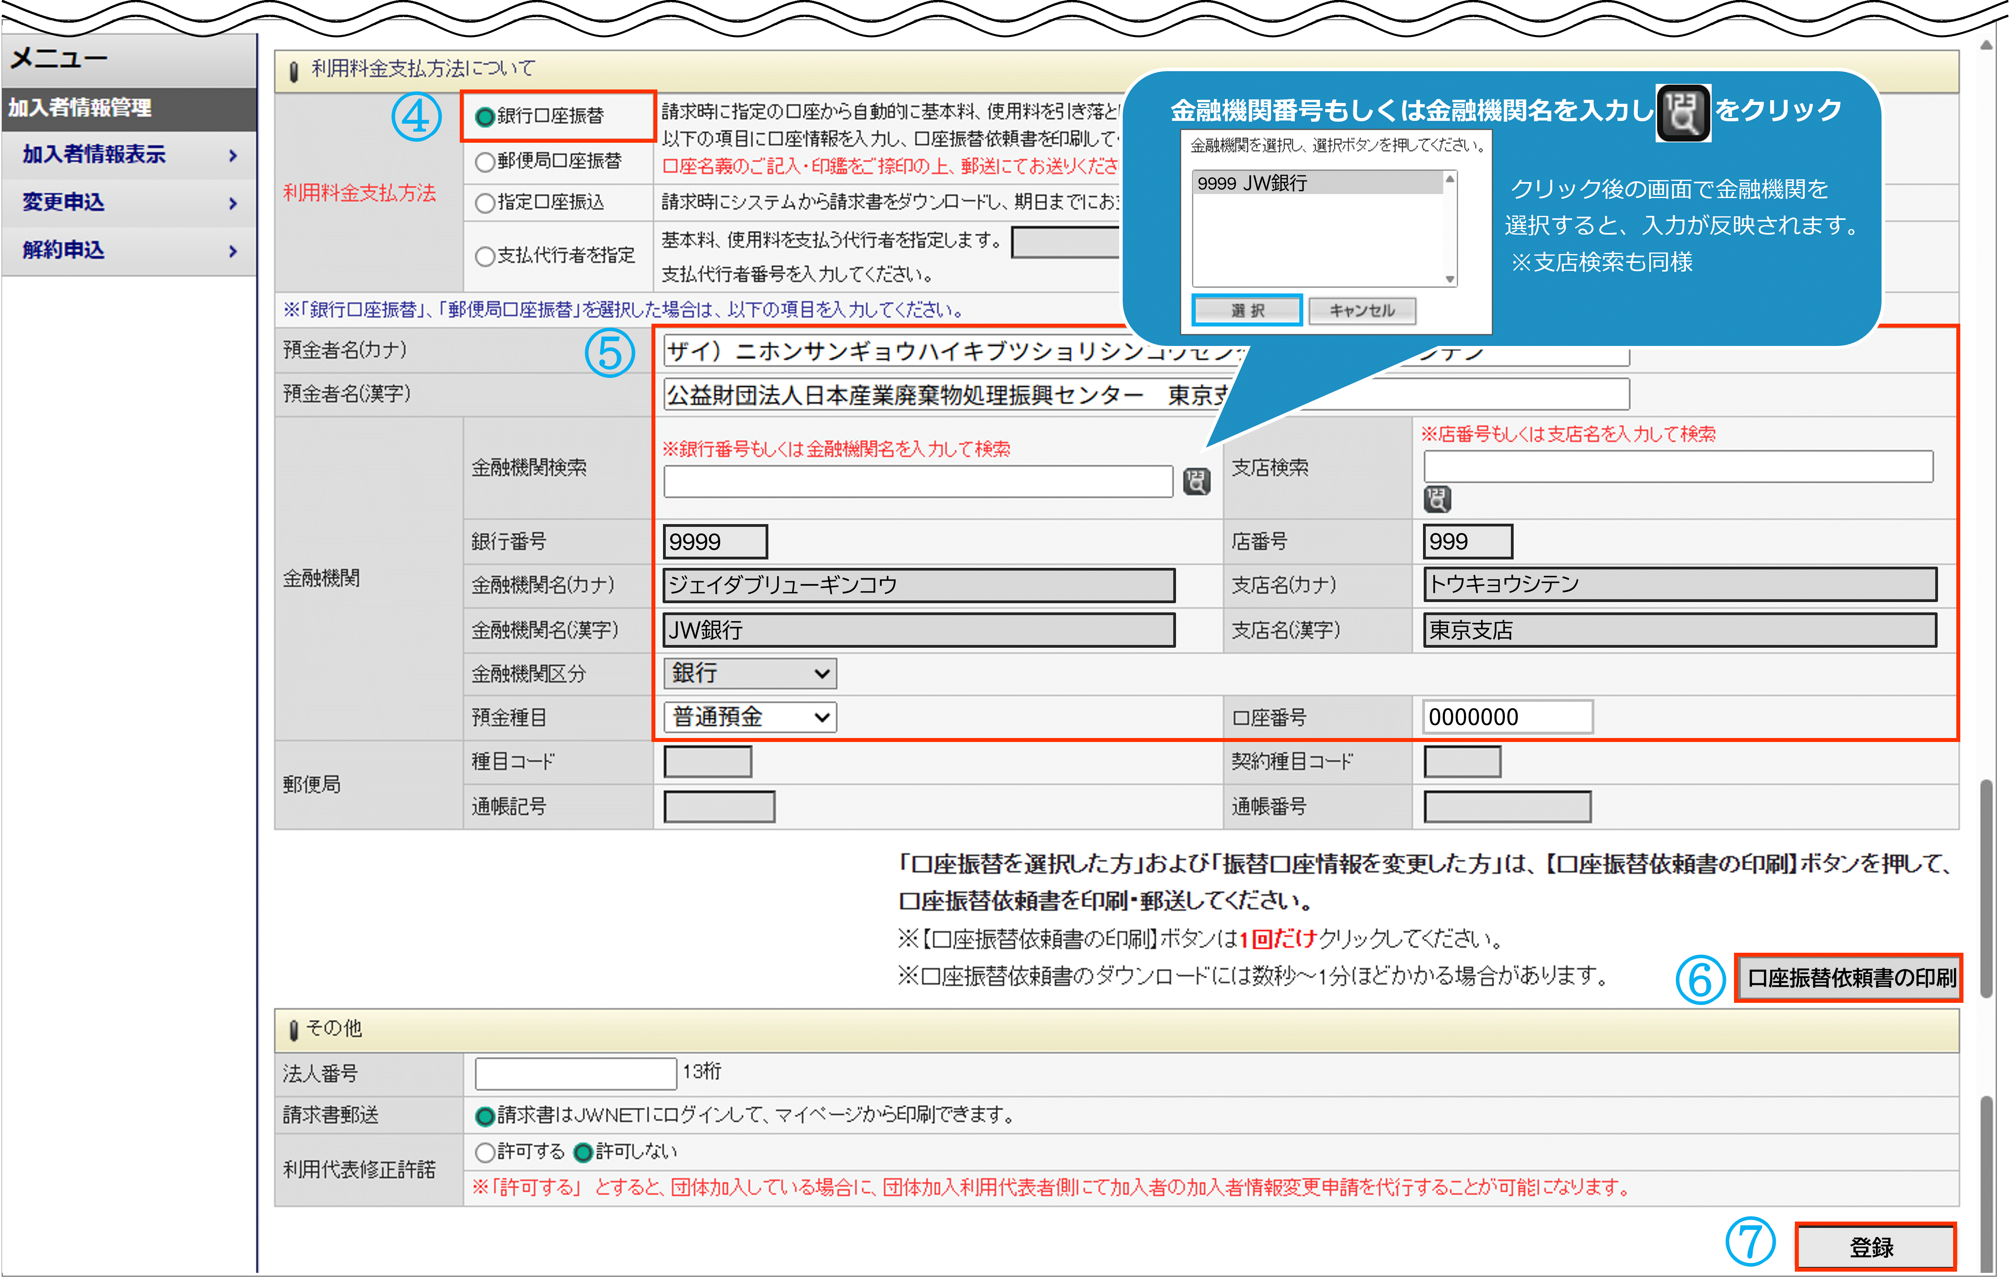Click the list scroll-up arrow in the institution picker

tap(1450, 179)
